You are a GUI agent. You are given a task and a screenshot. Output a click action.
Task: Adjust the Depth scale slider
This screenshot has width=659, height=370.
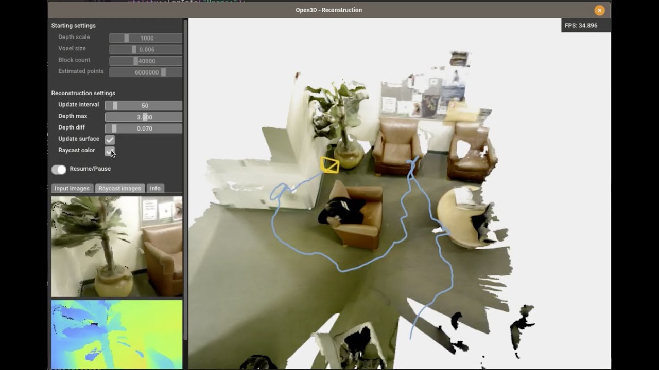tap(146, 38)
